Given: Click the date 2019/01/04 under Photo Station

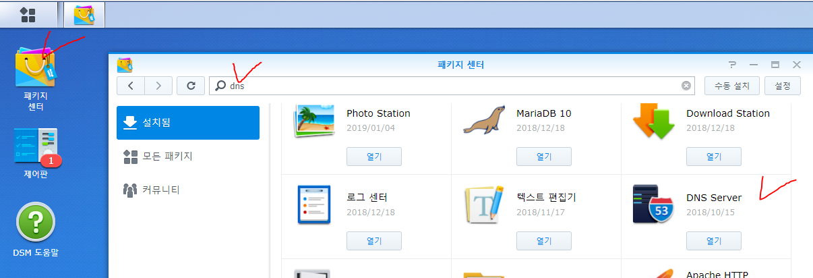Looking at the screenshot, I should pos(369,128).
